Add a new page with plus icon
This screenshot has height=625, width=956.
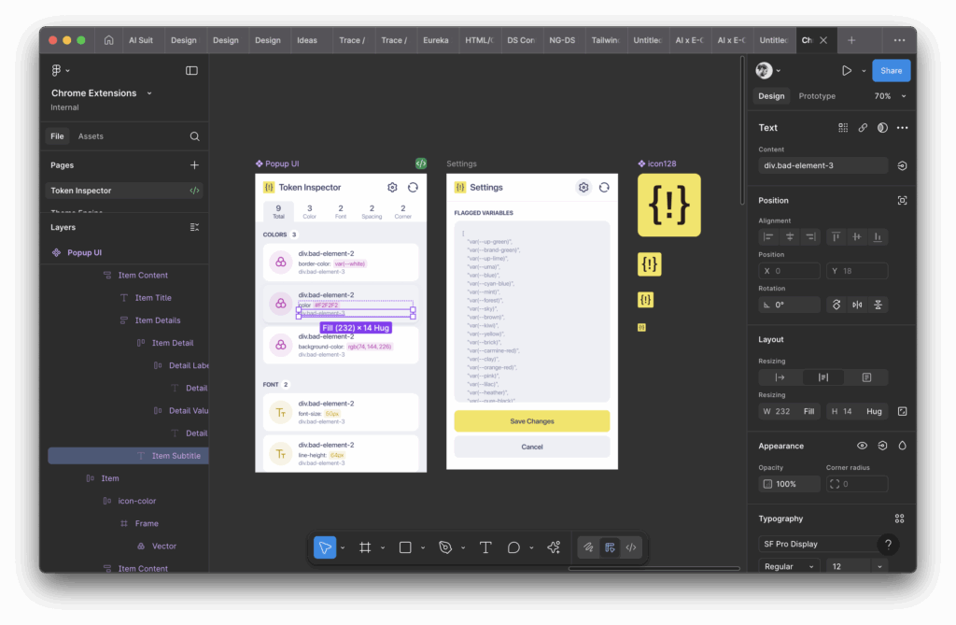point(194,165)
